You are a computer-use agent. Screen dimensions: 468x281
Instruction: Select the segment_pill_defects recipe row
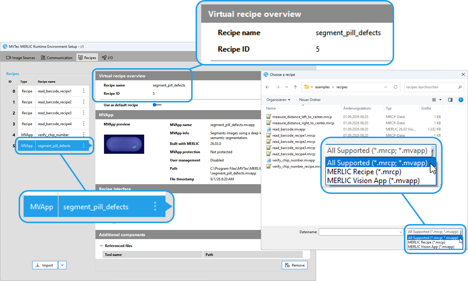click(x=53, y=146)
